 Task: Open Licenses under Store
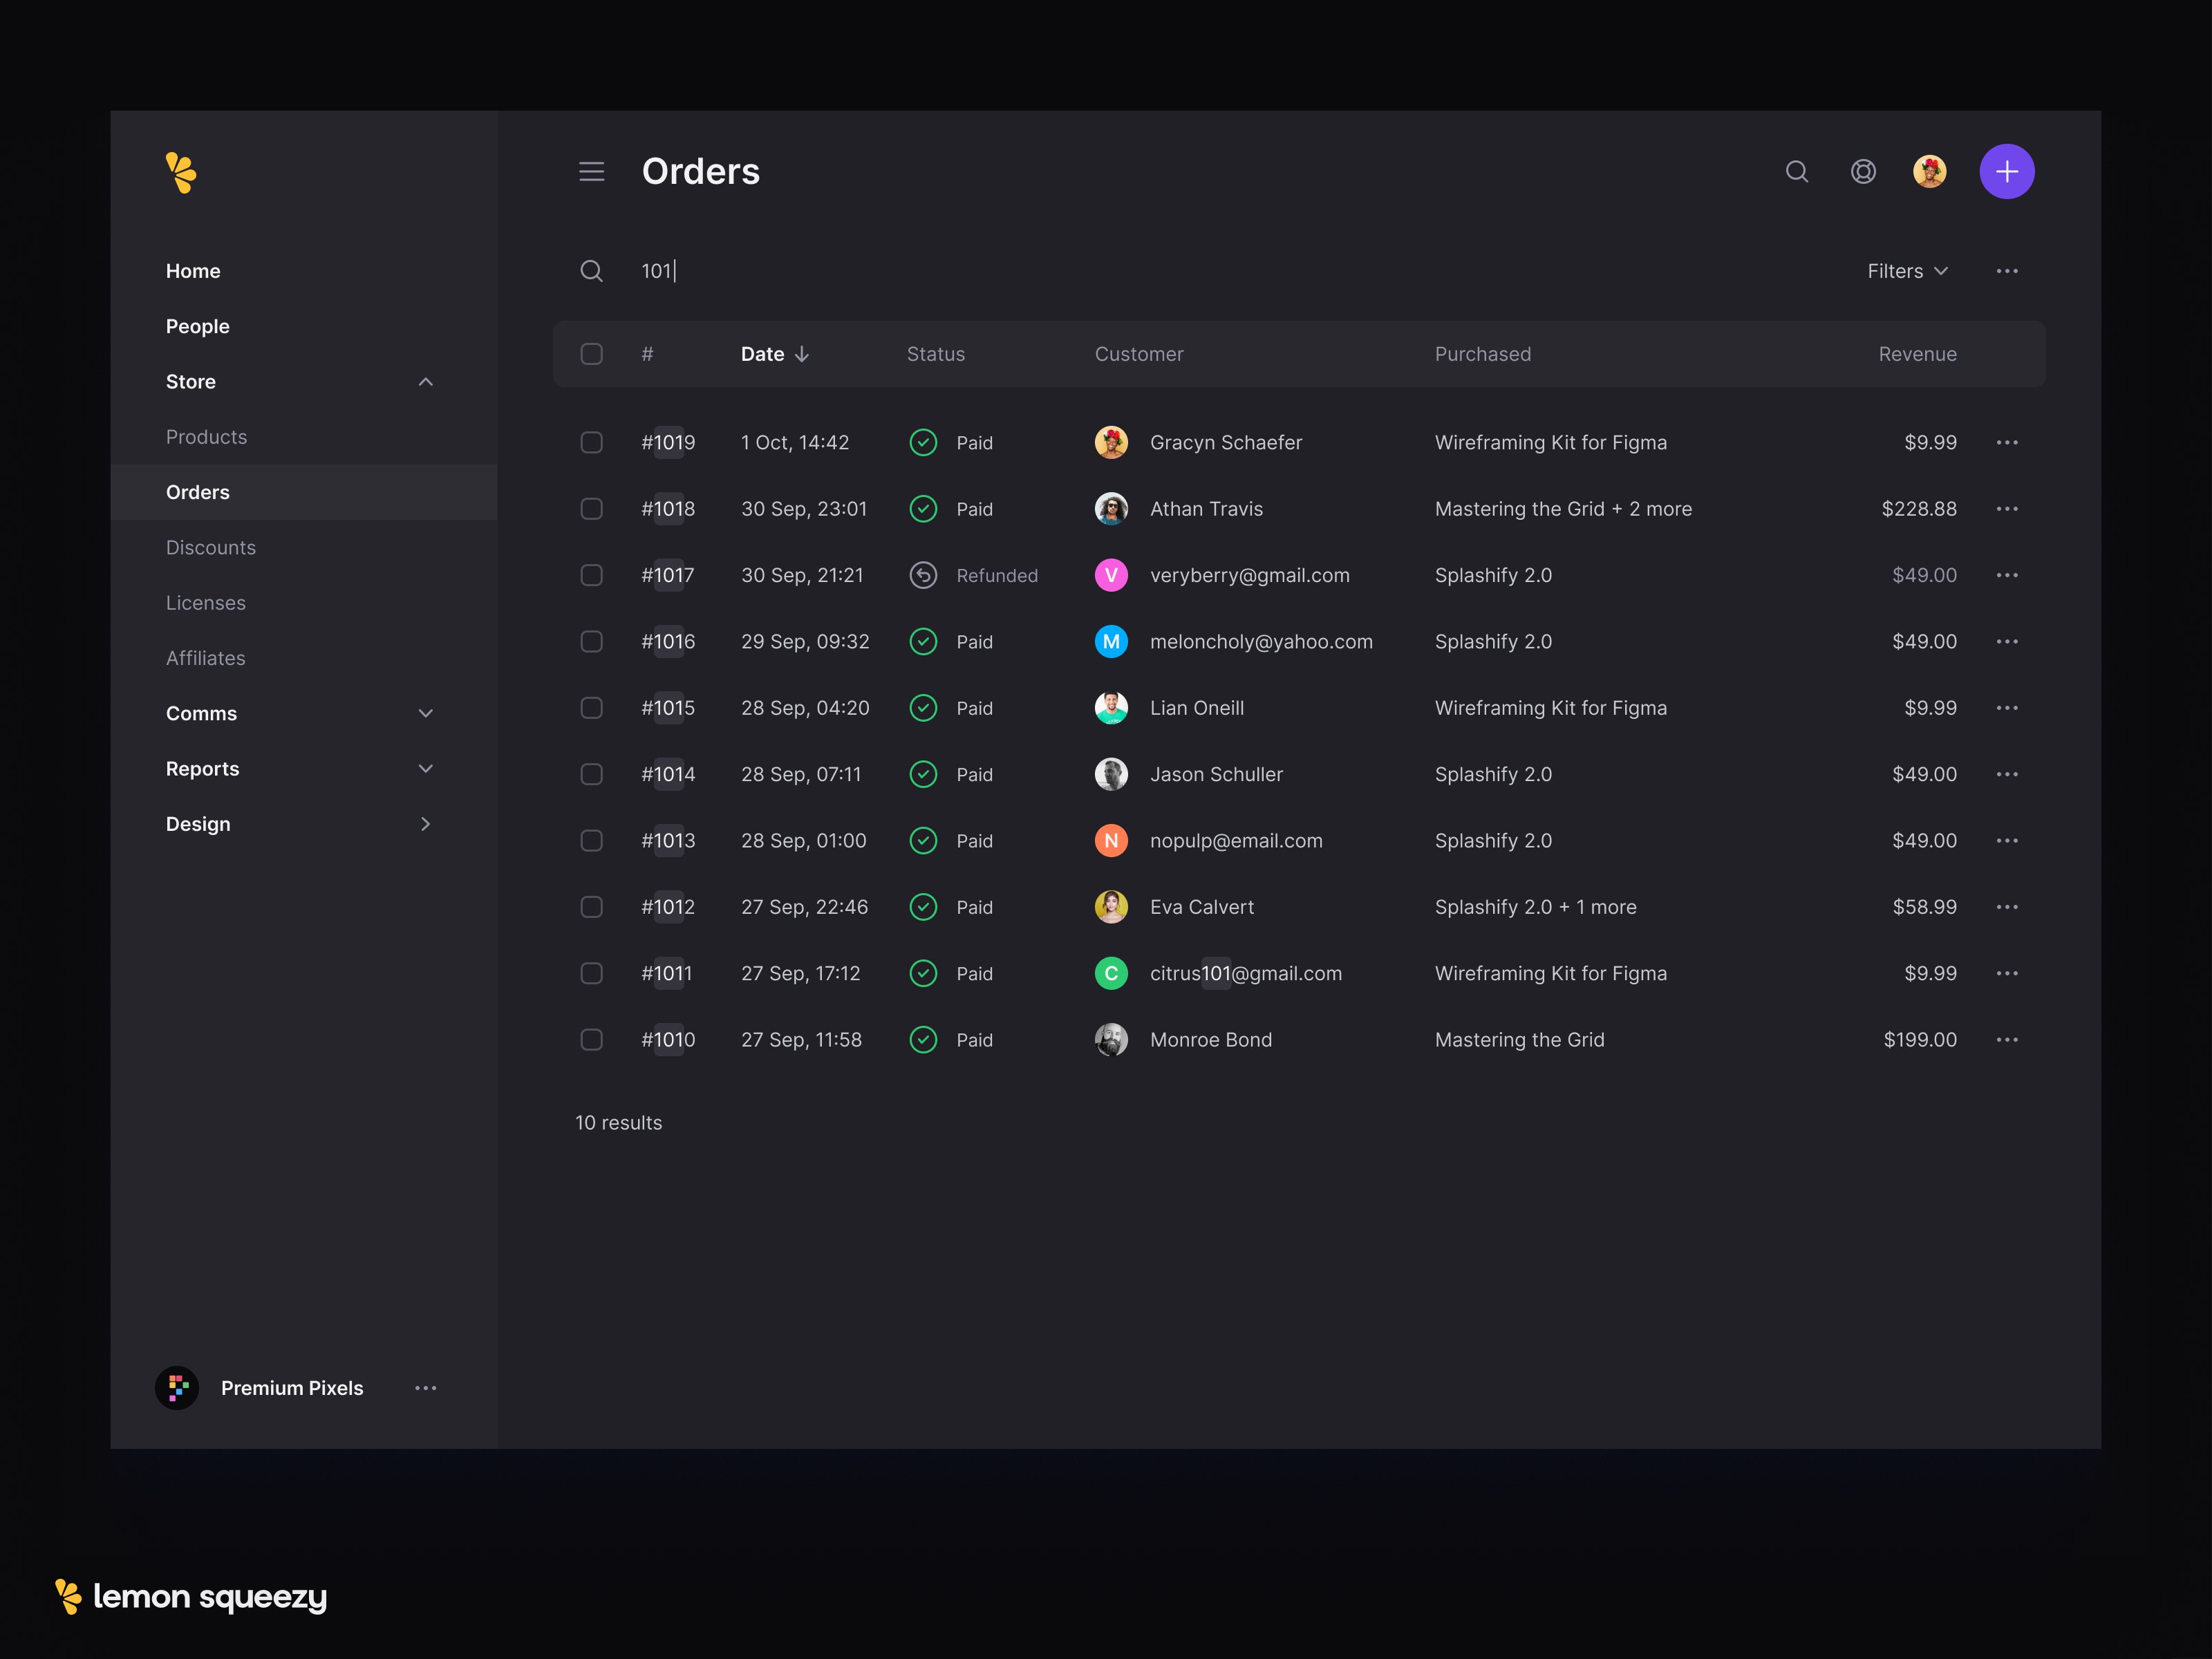206,603
